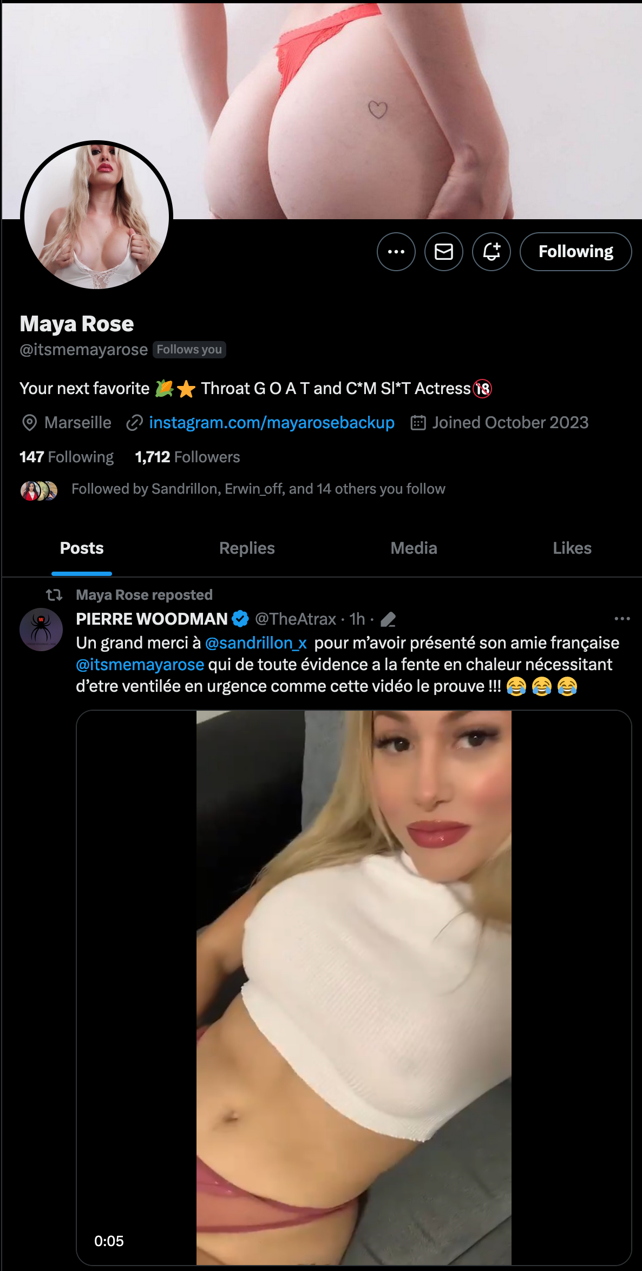Select the Posts tab
642x1271 pixels.
pos(82,548)
